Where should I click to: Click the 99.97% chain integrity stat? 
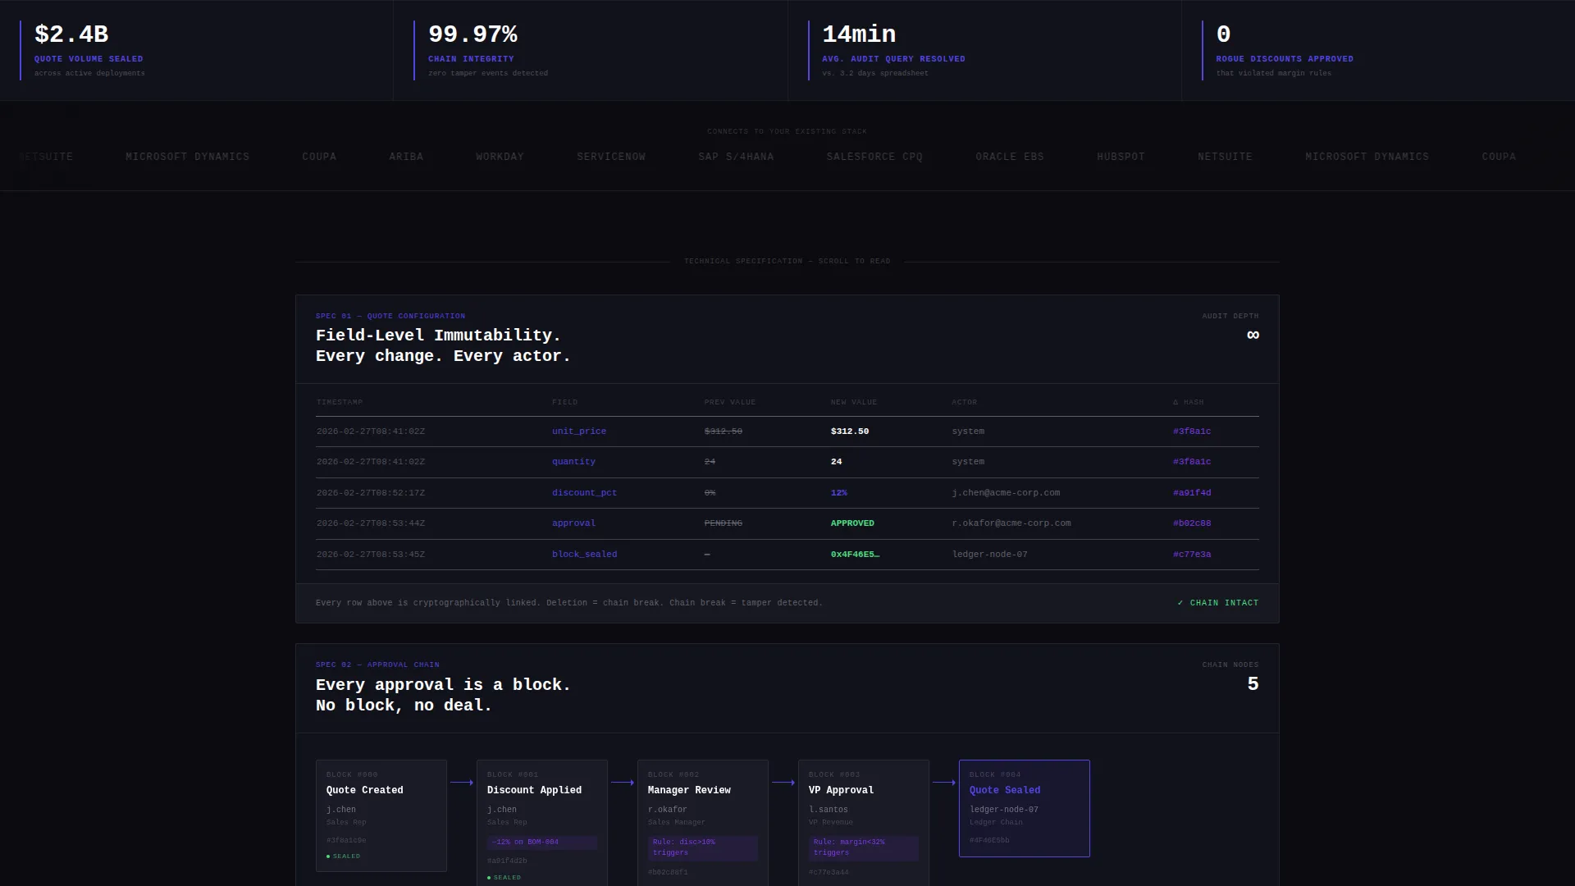pos(472,34)
